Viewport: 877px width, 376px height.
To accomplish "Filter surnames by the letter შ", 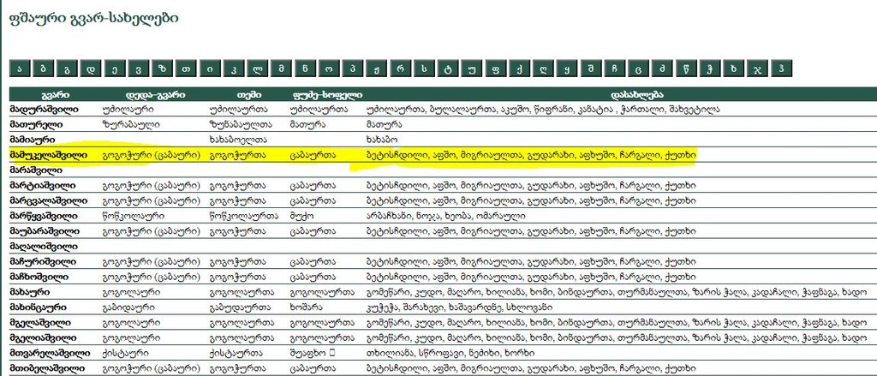I will (591, 69).
